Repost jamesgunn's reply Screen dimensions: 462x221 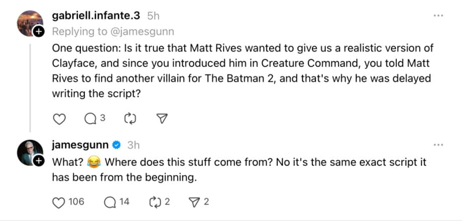click(x=154, y=202)
